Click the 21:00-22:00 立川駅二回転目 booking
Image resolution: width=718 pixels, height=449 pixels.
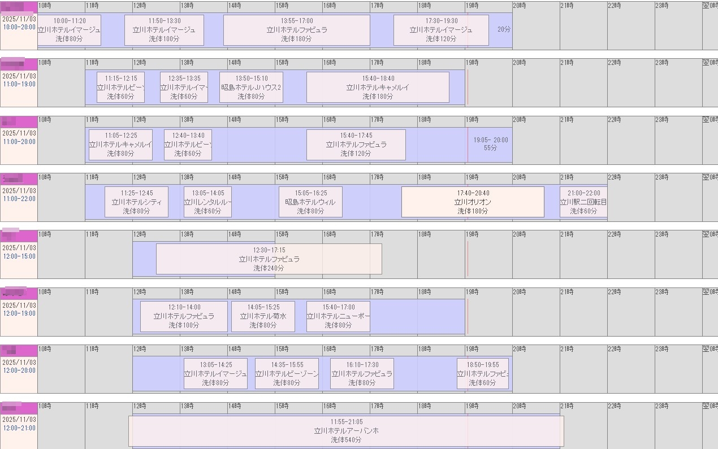[583, 202]
